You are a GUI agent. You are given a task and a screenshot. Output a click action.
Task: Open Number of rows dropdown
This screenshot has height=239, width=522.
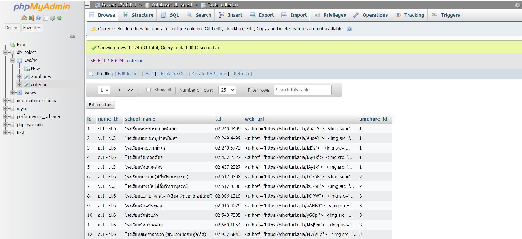pyautogui.click(x=227, y=90)
